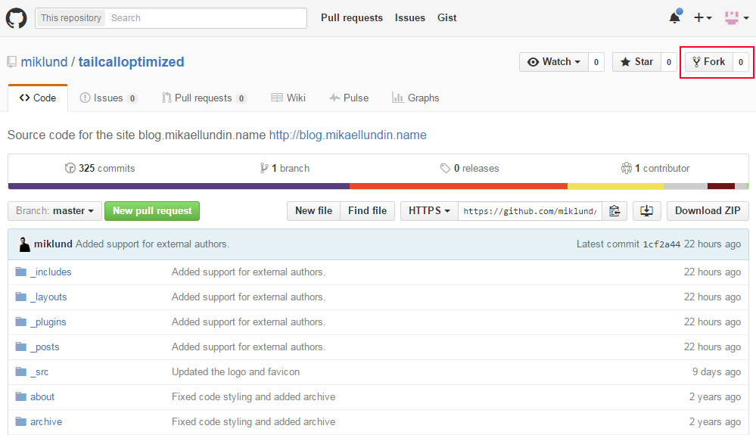Watch the repository
756x435 pixels.
click(553, 62)
